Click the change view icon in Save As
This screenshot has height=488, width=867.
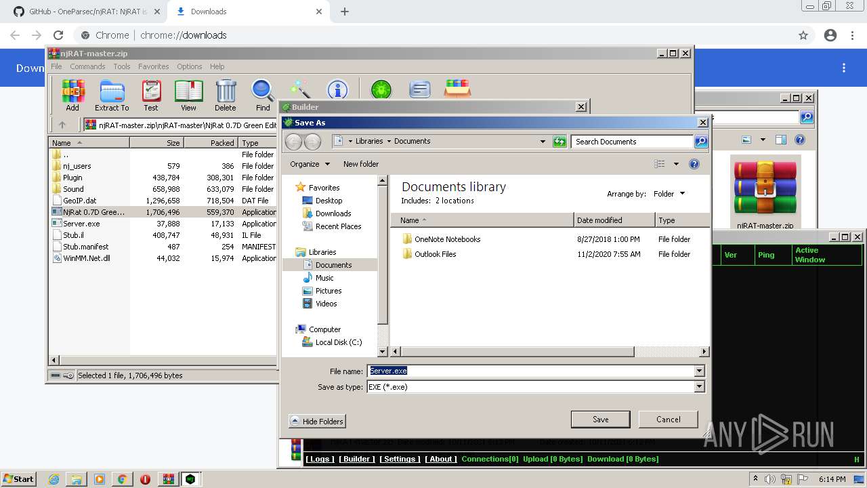click(x=660, y=164)
